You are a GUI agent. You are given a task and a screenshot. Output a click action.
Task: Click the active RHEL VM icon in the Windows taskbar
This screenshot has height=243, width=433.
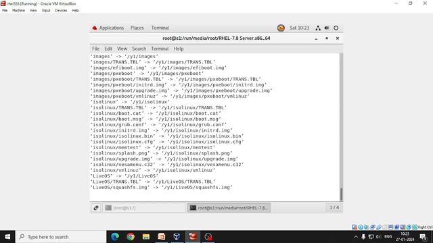click(x=193, y=237)
